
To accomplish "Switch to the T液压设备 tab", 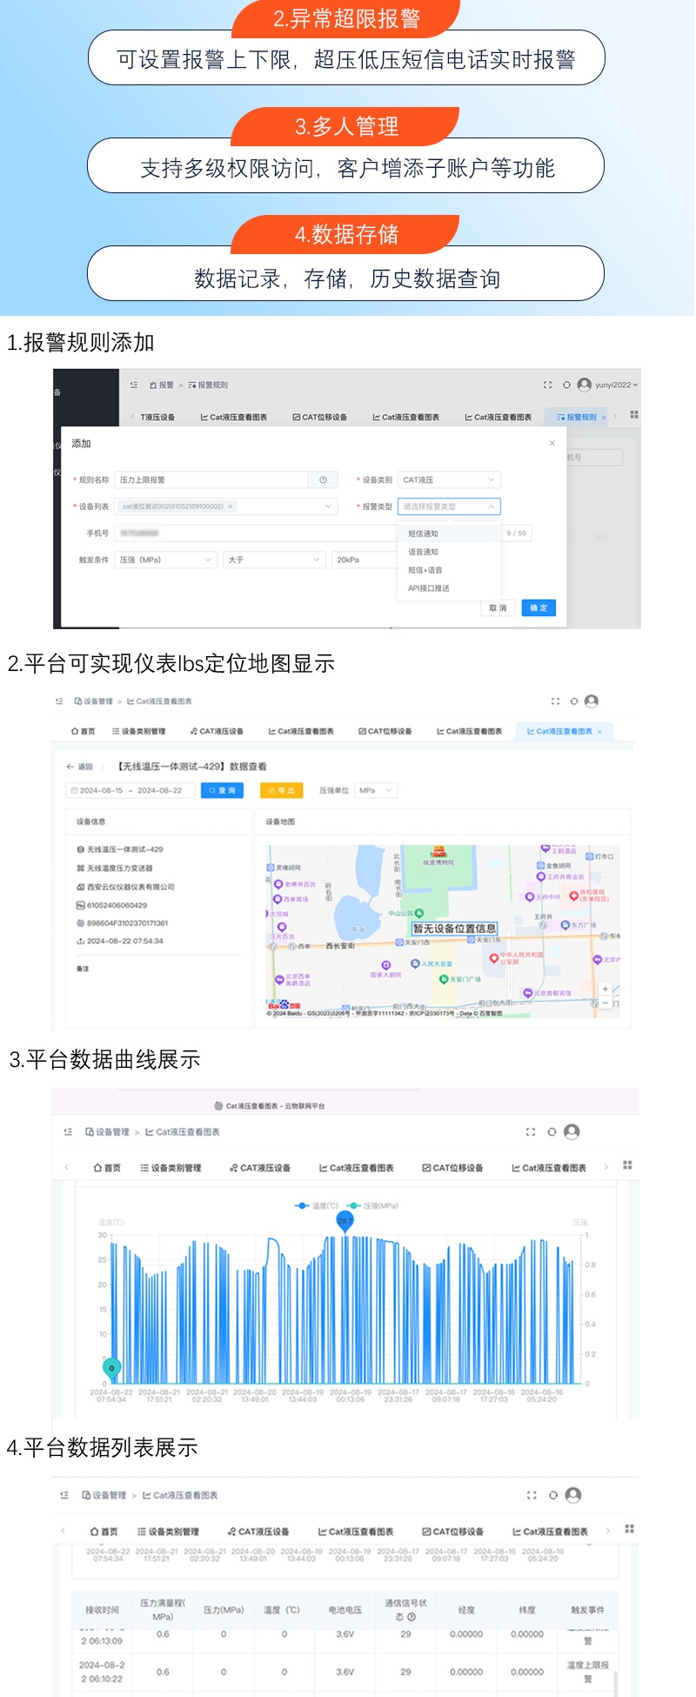I will pos(157,417).
